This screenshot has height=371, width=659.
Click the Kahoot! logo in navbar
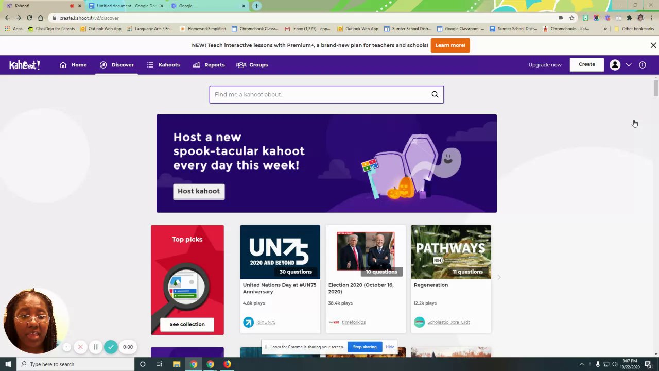click(24, 65)
